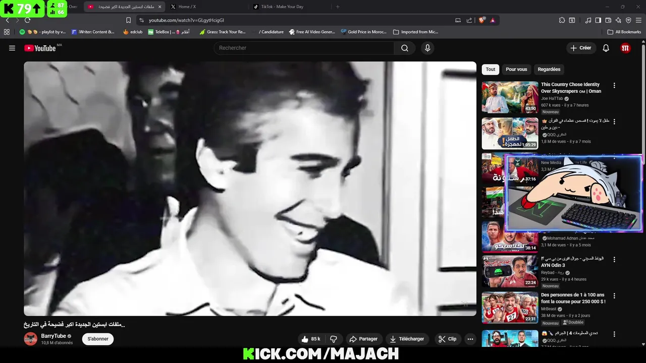Open options for the 1:05:29 QQQ video
646x363 pixels.
(614, 122)
